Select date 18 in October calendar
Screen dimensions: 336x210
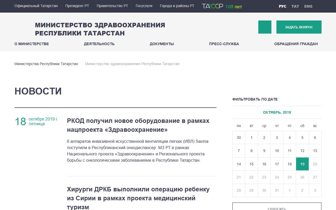290,164
